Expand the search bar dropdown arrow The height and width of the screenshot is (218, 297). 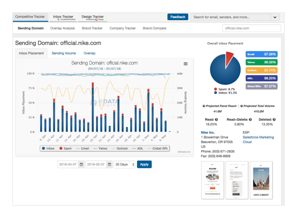point(275,17)
